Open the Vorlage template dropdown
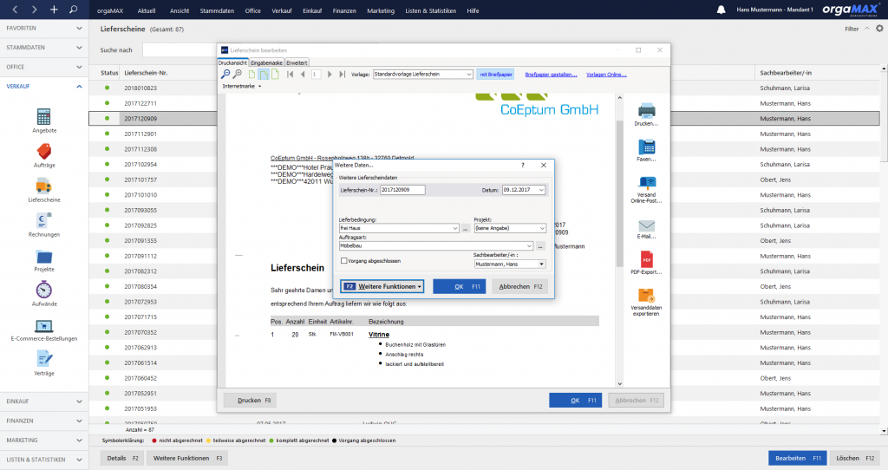 click(469, 75)
